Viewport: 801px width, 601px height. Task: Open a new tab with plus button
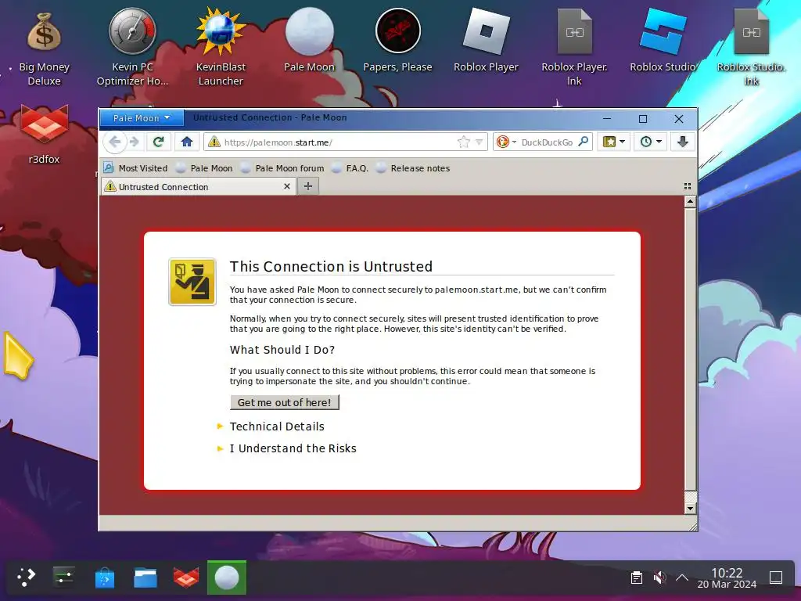pyautogui.click(x=308, y=186)
